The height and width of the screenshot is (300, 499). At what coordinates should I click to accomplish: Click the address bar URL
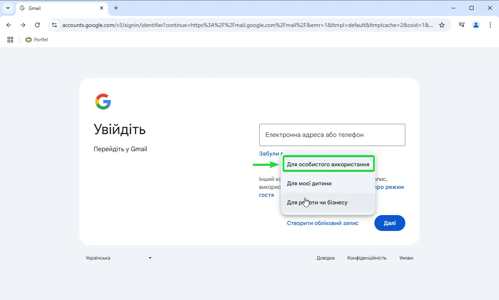(x=248, y=25)
